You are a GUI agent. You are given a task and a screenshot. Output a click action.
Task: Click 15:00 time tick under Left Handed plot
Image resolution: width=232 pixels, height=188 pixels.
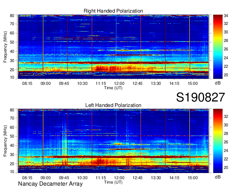193,178
